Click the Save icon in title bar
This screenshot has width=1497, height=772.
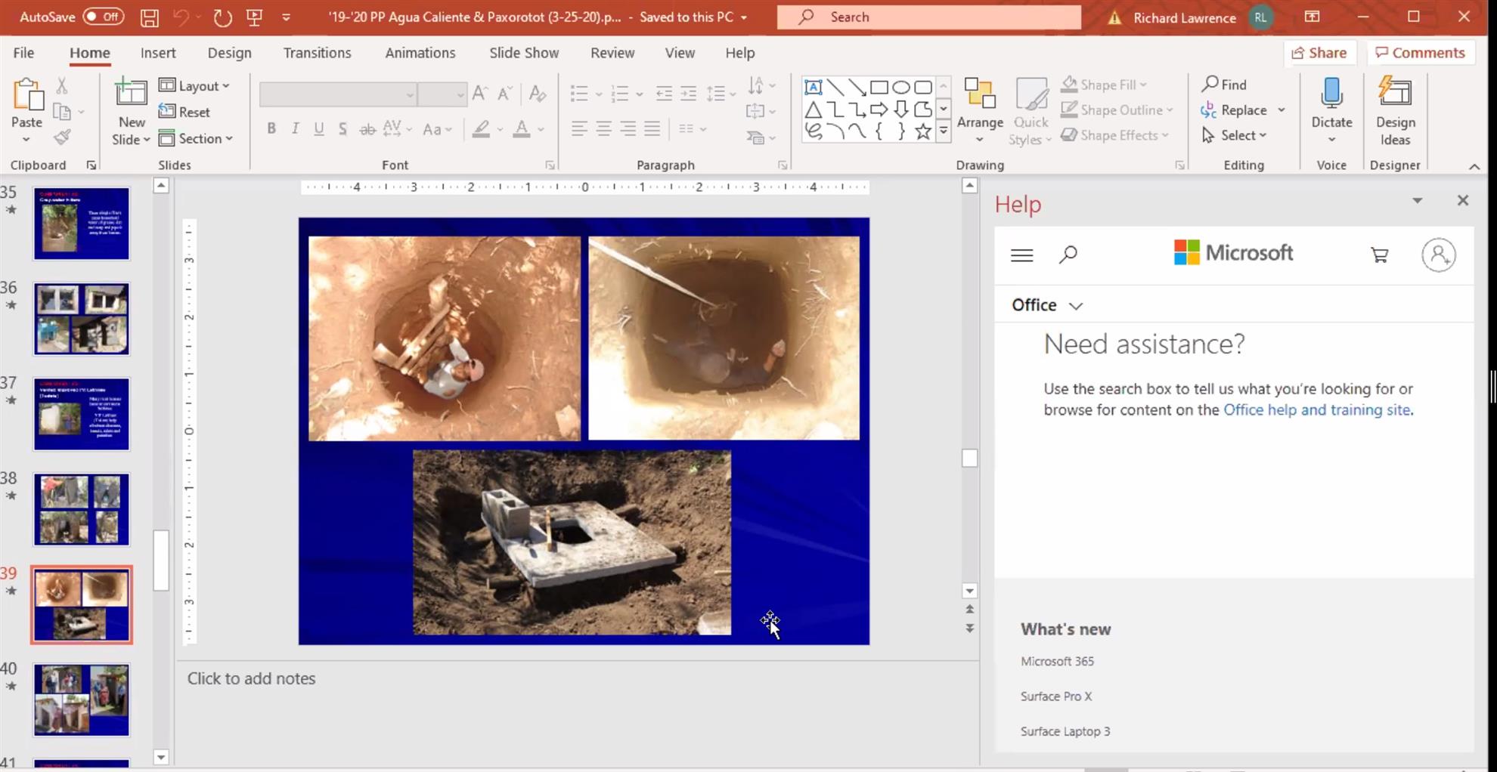click(149, 17)
